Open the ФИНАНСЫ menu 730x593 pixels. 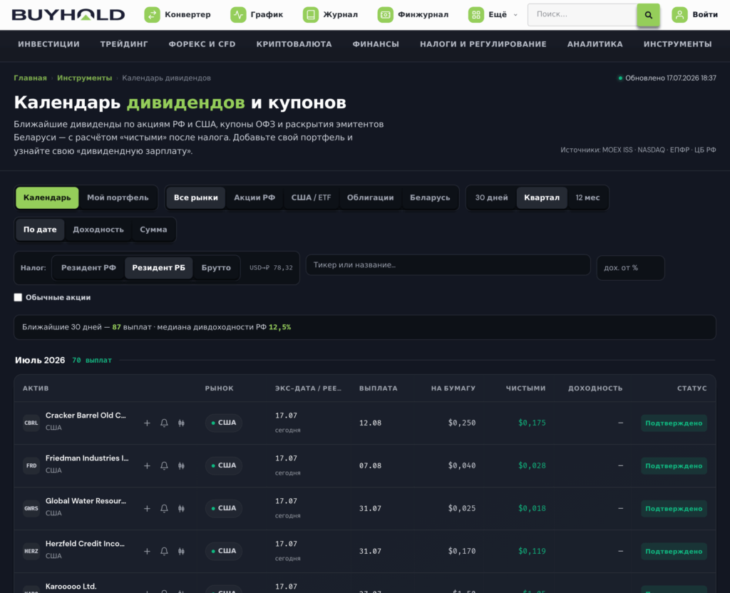coord(376,44)
